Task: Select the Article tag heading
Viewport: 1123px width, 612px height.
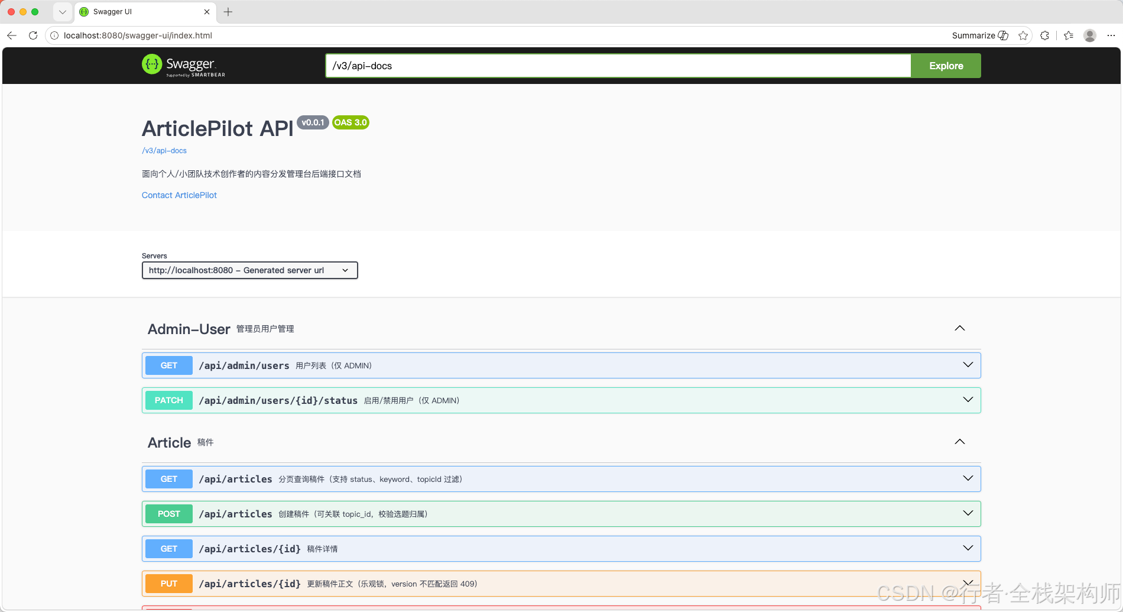Action: pyautogui.click(x=169, y=443)
